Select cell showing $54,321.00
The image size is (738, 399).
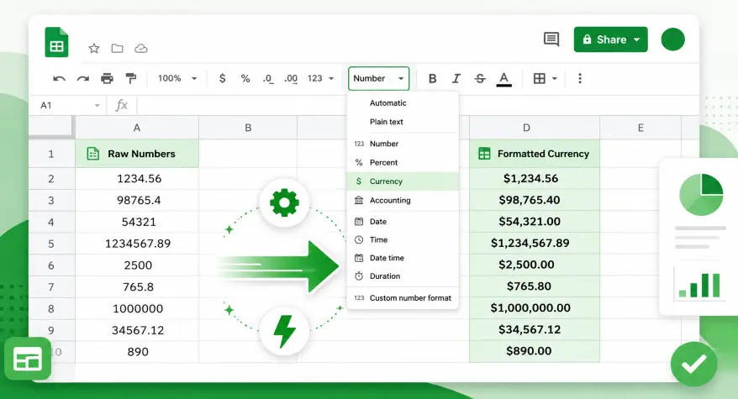pos(535,222)
